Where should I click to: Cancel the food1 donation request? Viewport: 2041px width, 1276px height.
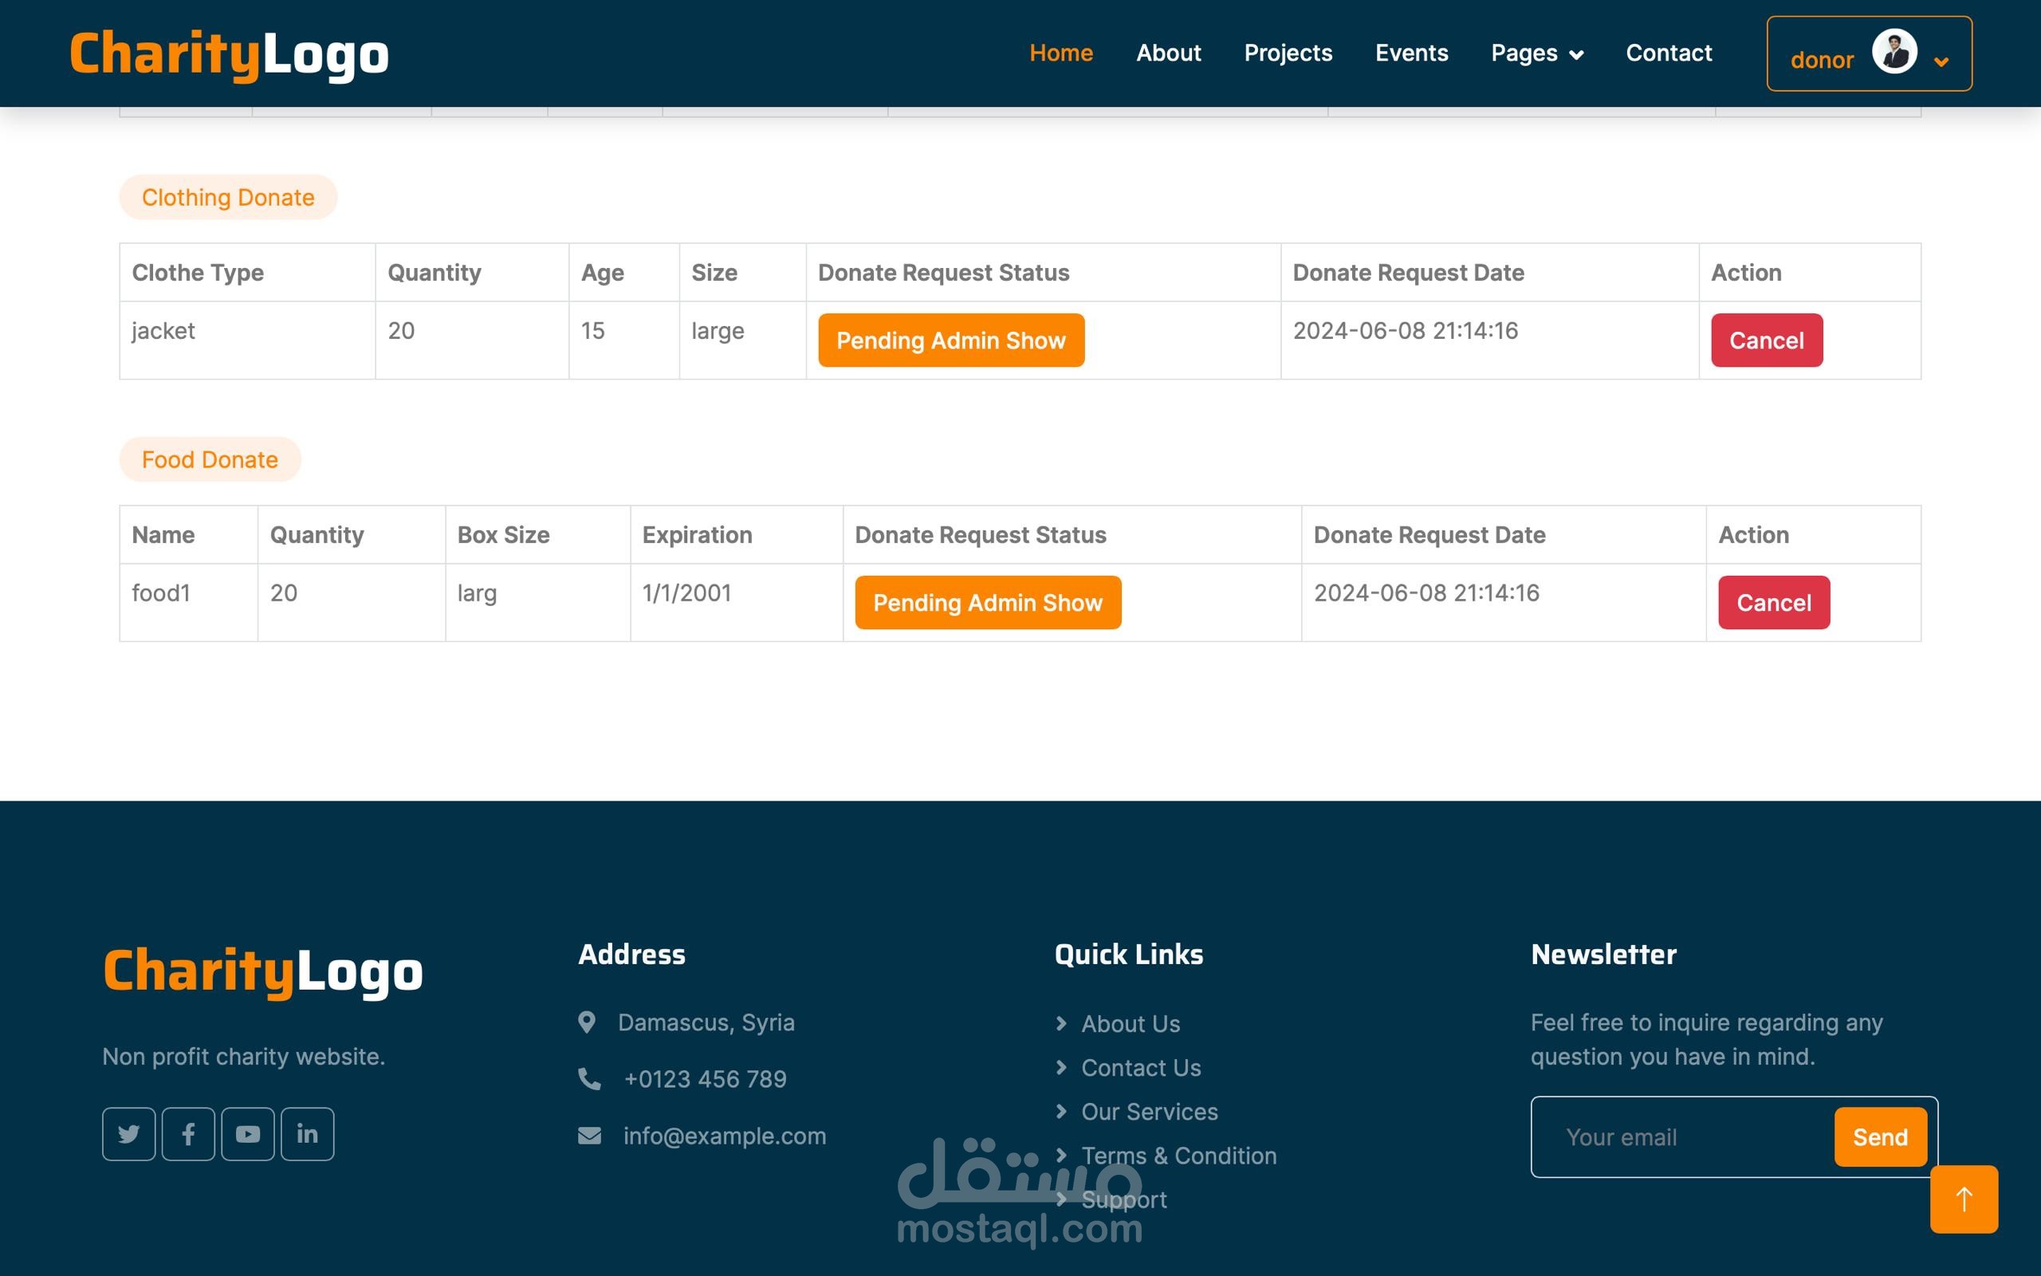pos(1774,603)
